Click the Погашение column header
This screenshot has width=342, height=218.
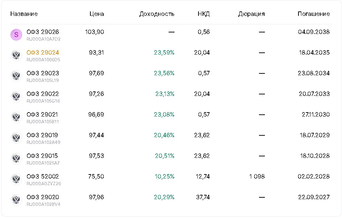point(314,14)
